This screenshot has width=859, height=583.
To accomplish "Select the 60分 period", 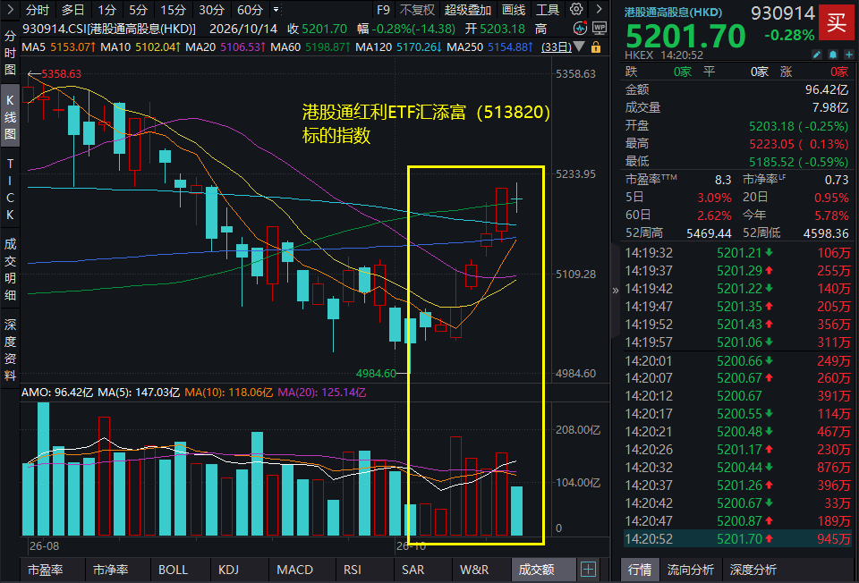I will pos(250,10).
